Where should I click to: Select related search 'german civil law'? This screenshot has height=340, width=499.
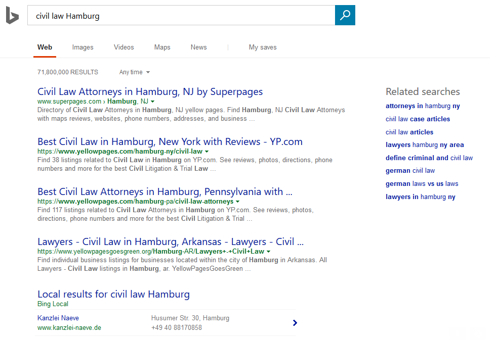point(410,171)
